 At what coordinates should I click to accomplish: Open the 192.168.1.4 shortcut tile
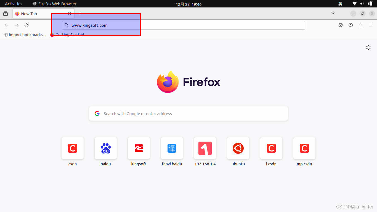pos(205,148)
